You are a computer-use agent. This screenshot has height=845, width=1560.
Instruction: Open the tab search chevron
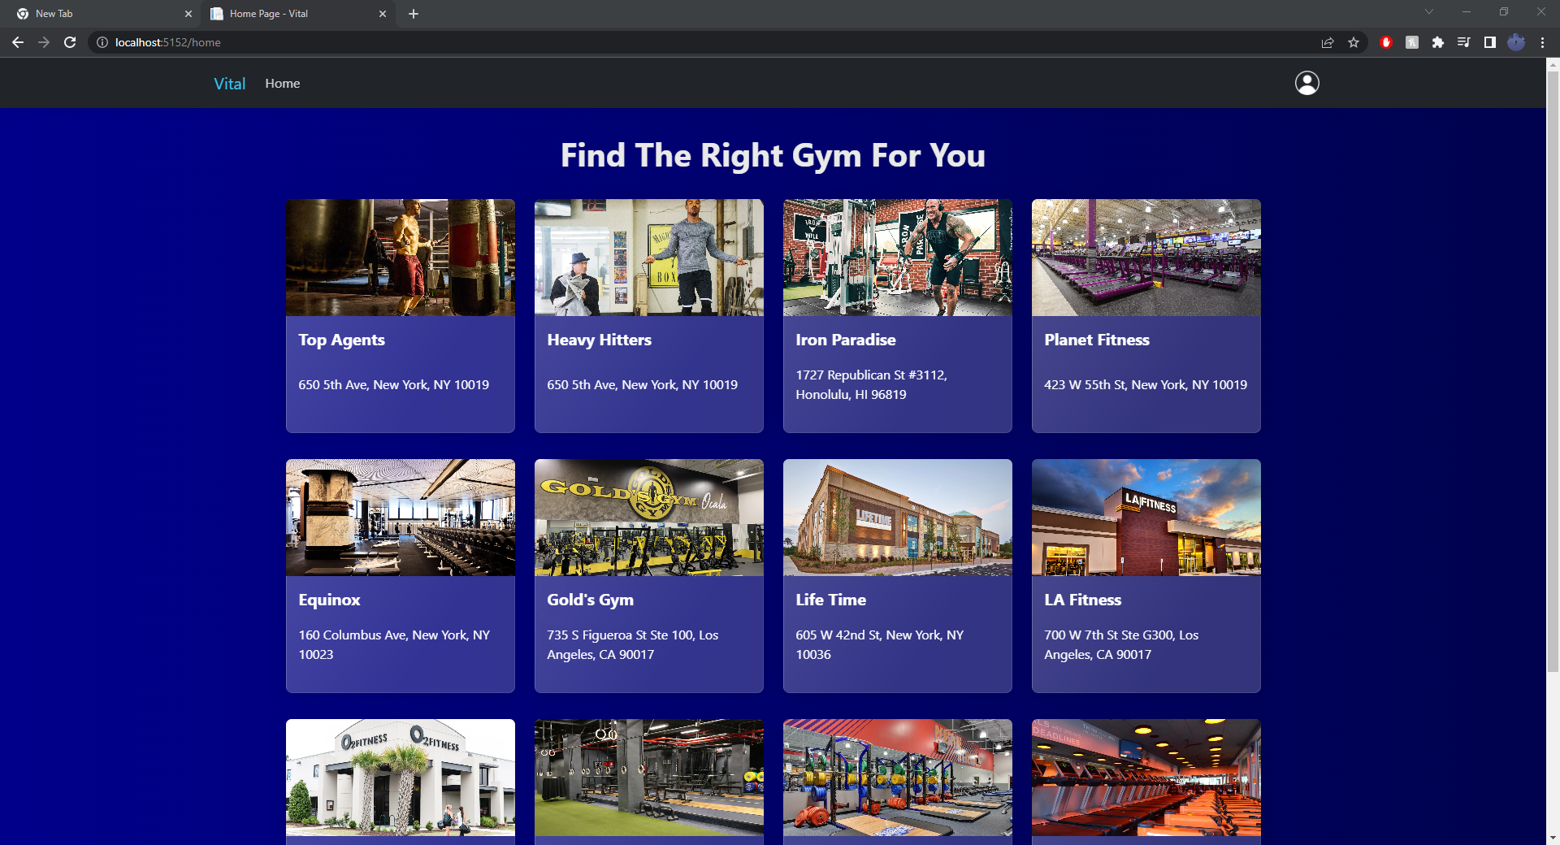pyautogui.click(x=1428, y=11)
